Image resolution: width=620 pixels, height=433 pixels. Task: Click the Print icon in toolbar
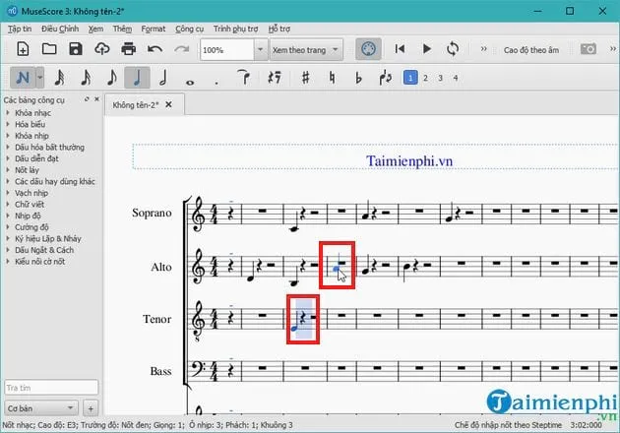[128, 48]
